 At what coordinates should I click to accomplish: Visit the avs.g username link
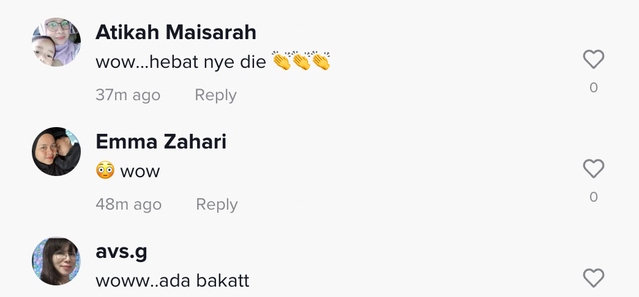(x=121, y=251)
